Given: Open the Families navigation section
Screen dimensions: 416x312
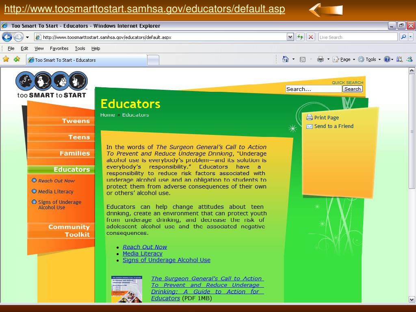Looking at the screenshot, I should pos(61,153).
